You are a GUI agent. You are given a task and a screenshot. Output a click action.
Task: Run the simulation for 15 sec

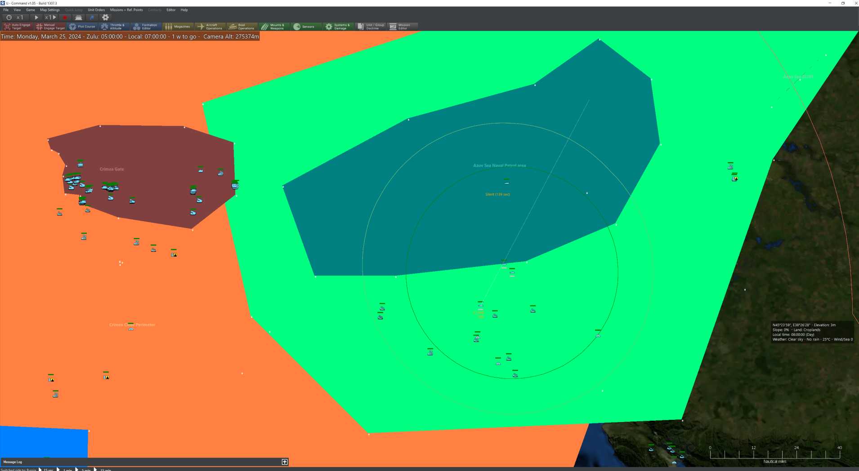click(46, 470)
